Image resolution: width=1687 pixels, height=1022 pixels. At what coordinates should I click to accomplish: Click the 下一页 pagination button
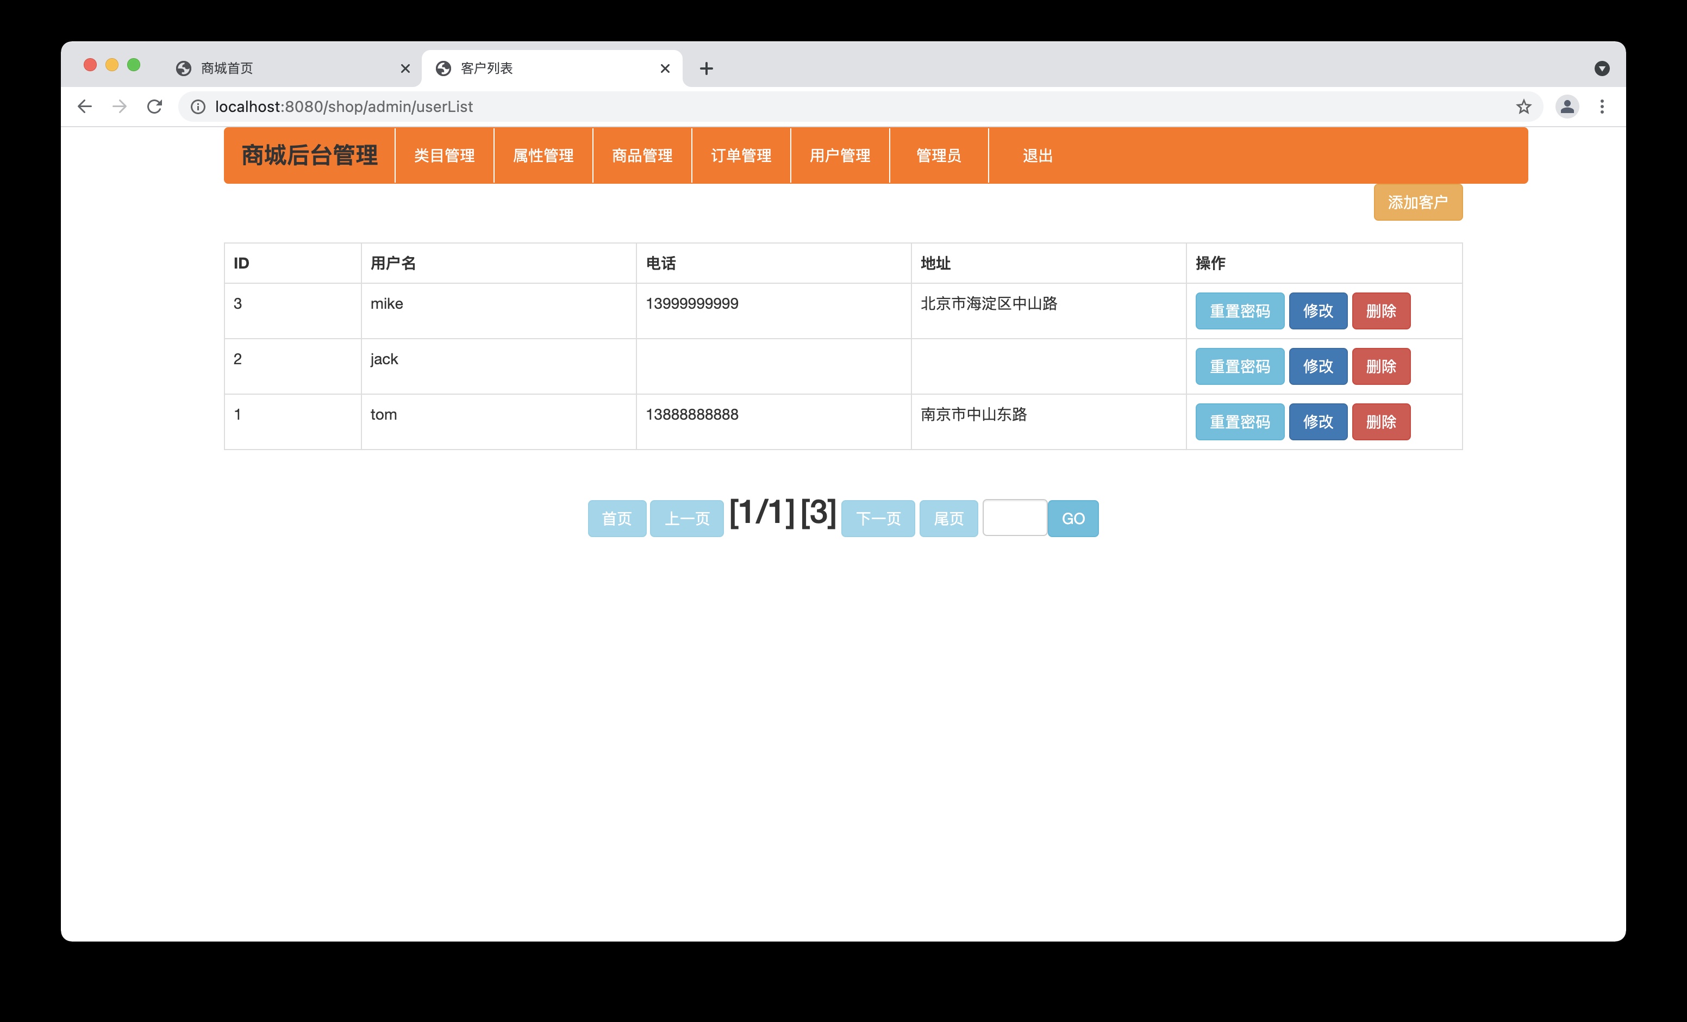pyautogui.click(x=878, y=519)
